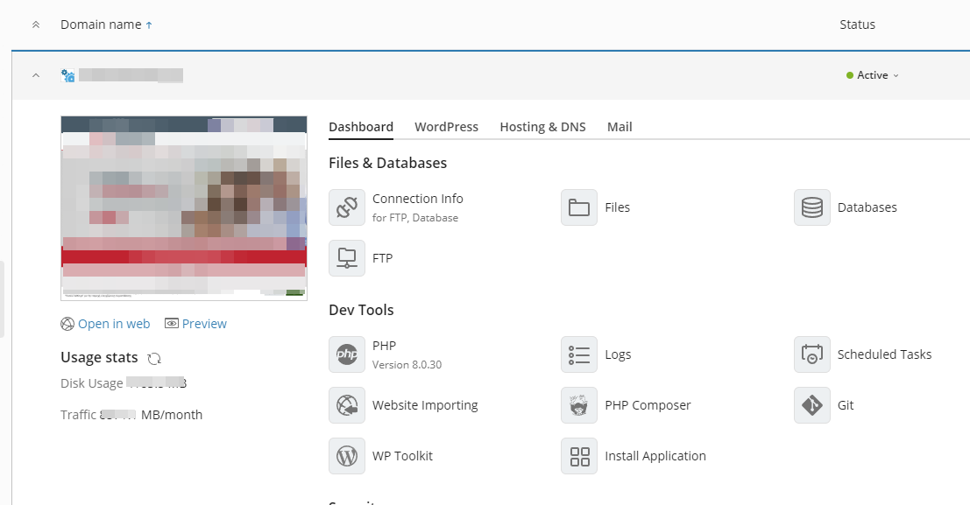The image size is (970, 505).
Task: Click the Traffic MB/month value
Action: pos(151,415)
